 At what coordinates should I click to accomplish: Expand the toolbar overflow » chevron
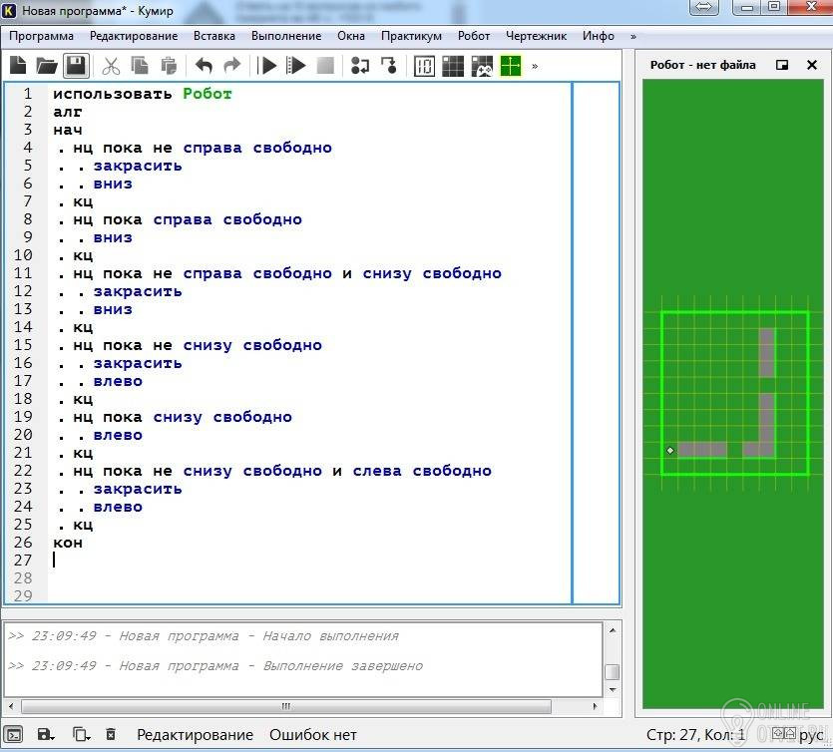[535, 66]
